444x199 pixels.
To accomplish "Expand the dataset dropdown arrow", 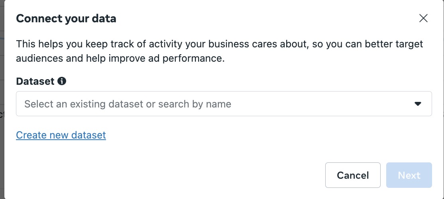I will pos(418,104).
